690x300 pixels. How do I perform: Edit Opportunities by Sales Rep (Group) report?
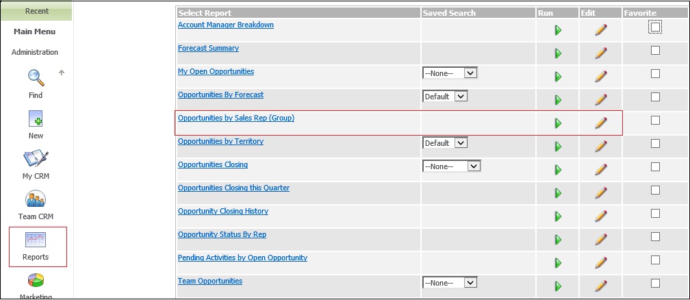[x=601, y=123]
